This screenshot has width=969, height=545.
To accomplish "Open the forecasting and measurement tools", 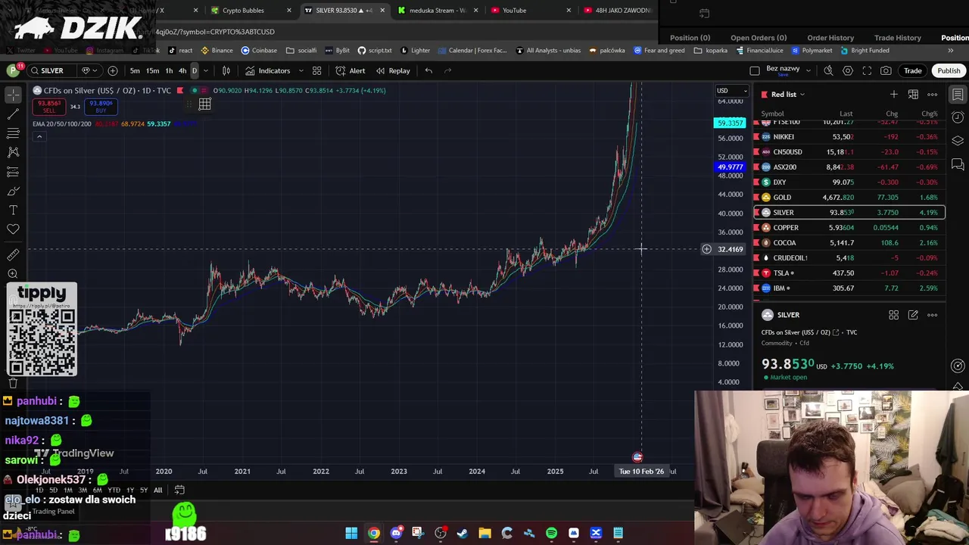I will click(13, 172).
